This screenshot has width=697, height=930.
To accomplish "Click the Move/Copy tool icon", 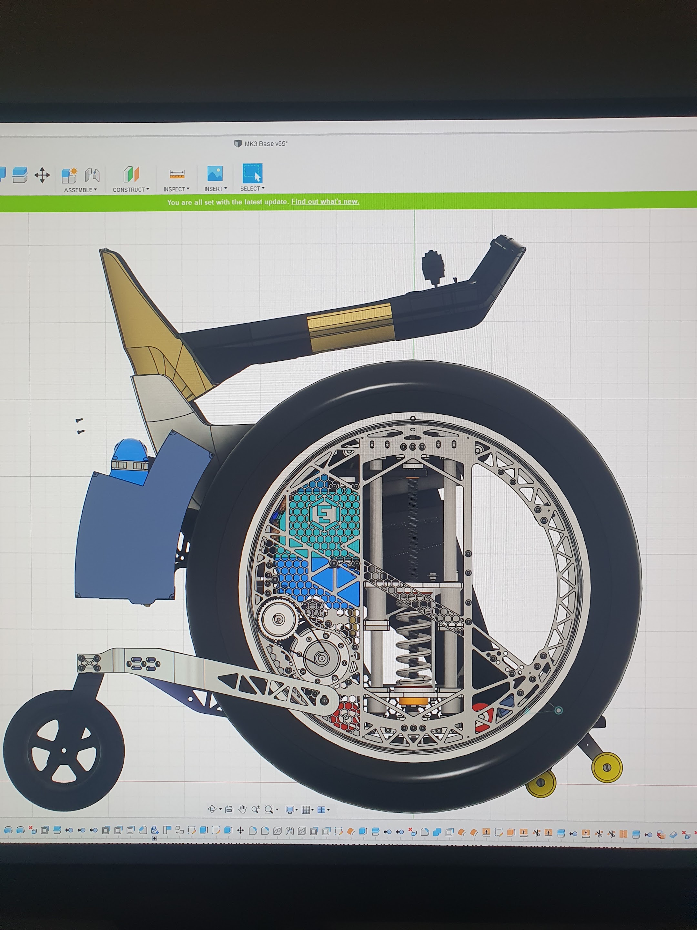I will click(42, 175).
